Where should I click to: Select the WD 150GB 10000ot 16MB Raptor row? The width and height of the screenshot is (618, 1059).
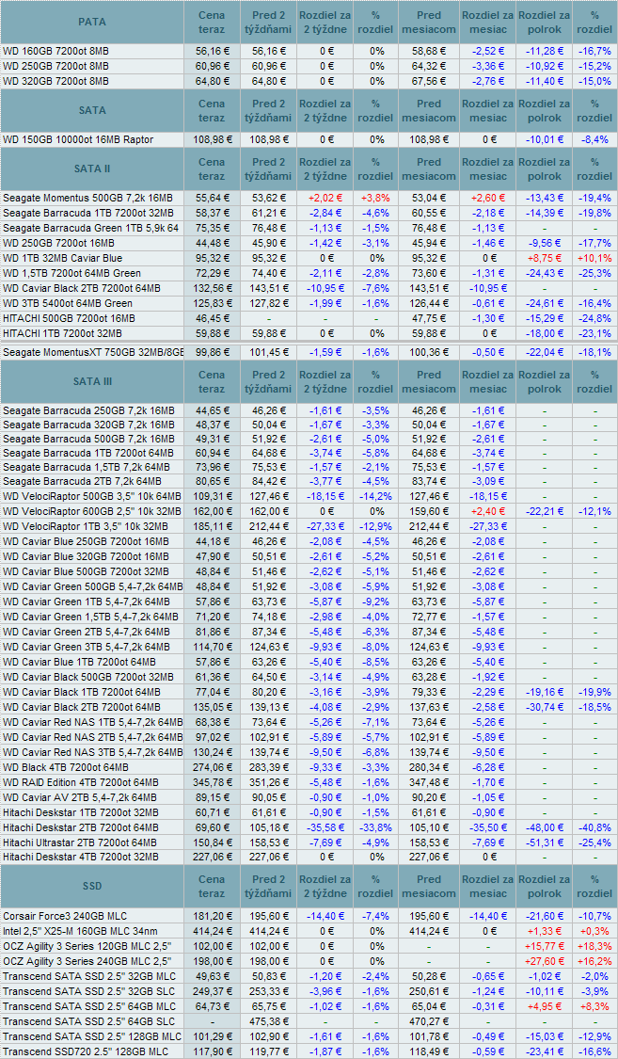(x=309, y=140)
